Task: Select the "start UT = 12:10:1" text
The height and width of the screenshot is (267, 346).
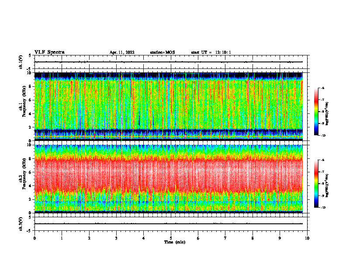Action: coord(211,52)
